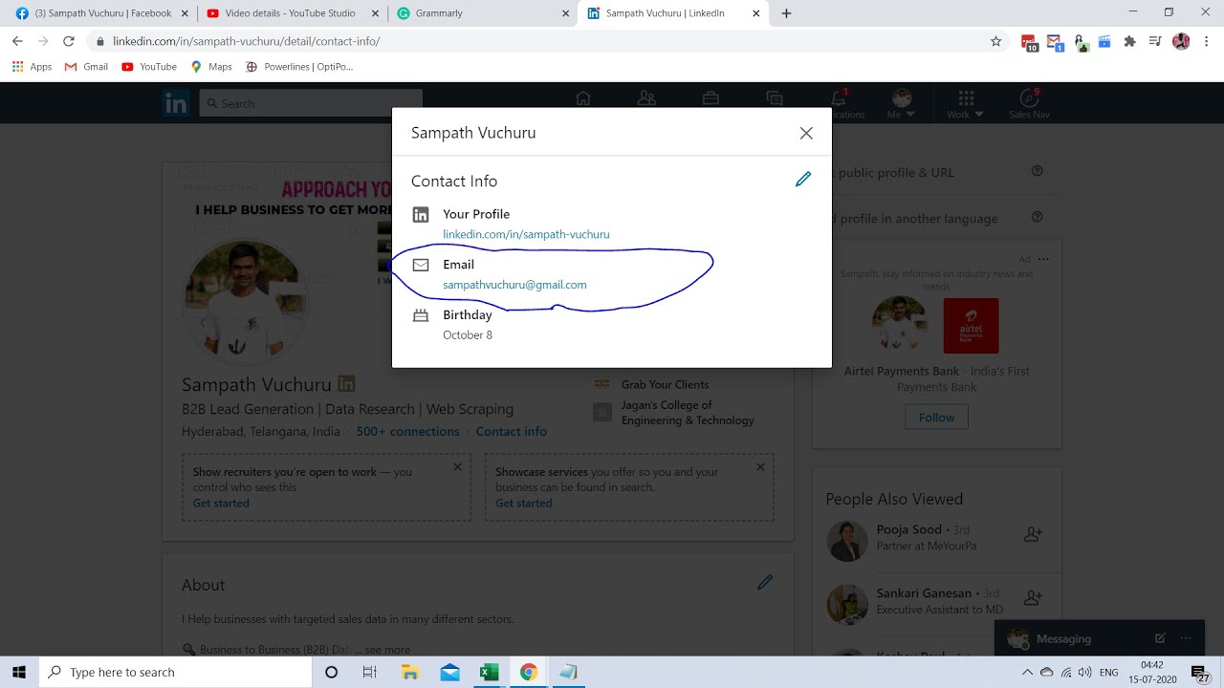Open Chrome three-dot menu
The image size is (1224, 688).
pos(1207,41)
